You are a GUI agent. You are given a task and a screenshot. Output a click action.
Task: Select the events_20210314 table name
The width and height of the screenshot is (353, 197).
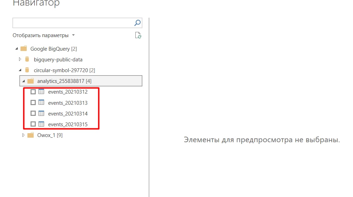[x=68, y=113]
